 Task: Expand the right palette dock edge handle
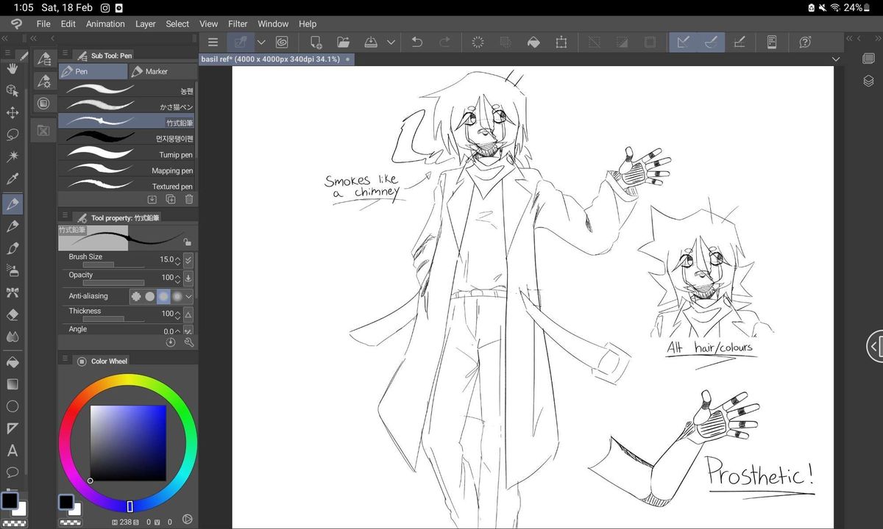(x=875, y=346)
